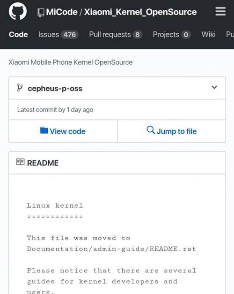Click the README book icon
The image size is (234, 294).
coord(20,162)
